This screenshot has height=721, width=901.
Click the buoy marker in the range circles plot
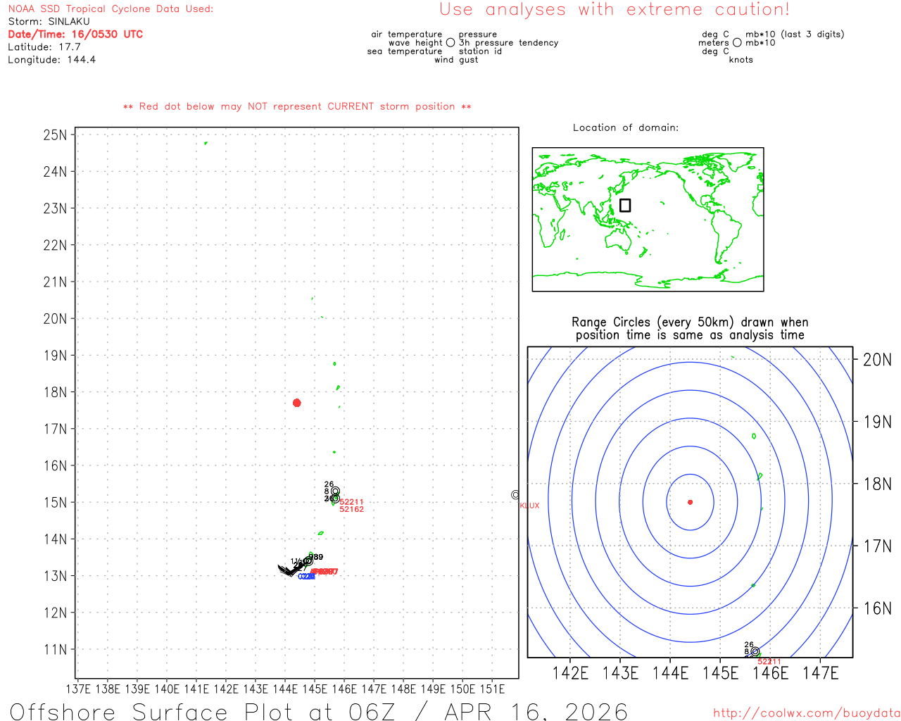(x=755, y=651)
